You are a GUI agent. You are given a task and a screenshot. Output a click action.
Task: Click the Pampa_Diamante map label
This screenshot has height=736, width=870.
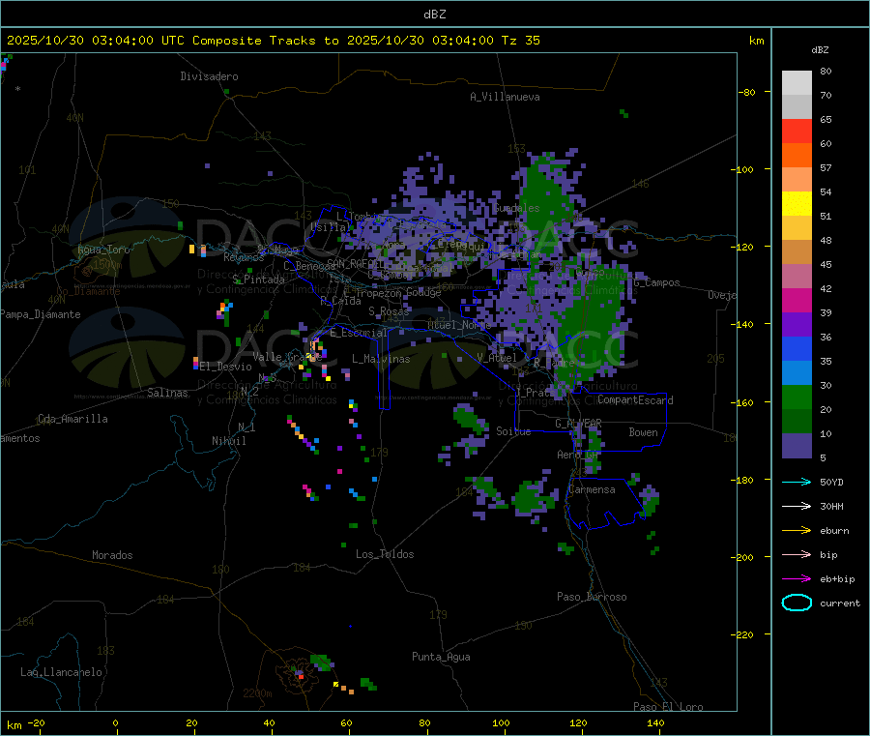pos(40,314)
